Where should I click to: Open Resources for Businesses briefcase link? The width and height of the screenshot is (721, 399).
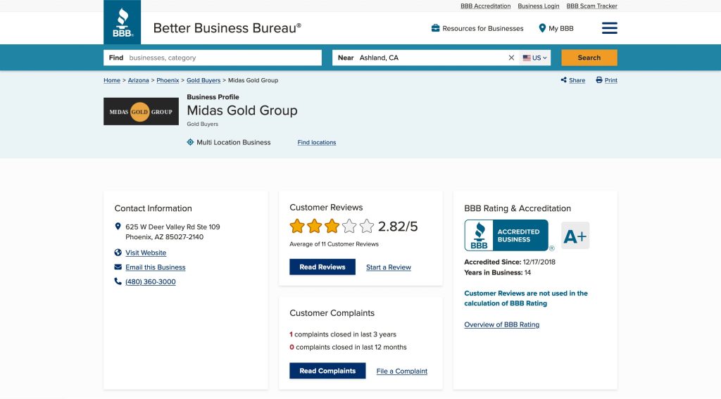[477, 28]
